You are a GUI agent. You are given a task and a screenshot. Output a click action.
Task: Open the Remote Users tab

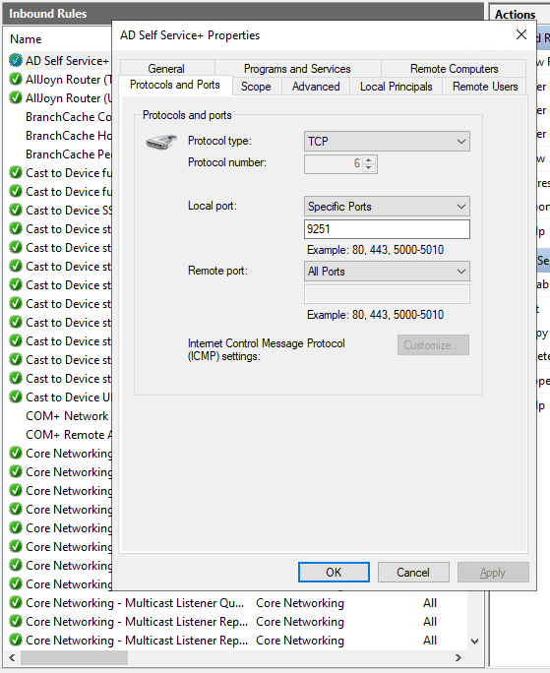pos(485,87)
